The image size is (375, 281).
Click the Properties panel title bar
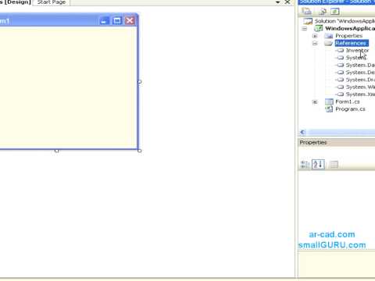337,143
